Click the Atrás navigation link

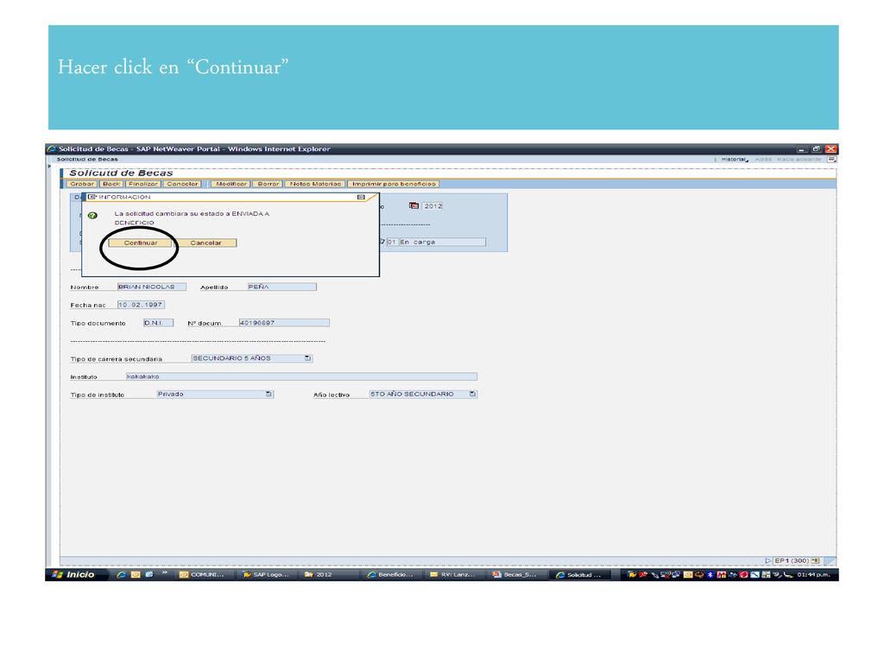click(763, 160)
